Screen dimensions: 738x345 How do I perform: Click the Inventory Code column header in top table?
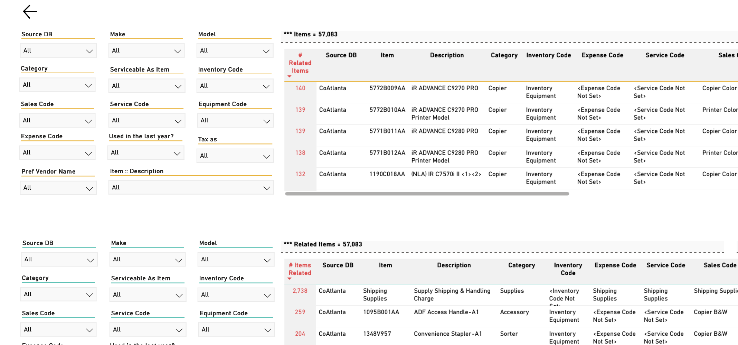pos(548,55)
